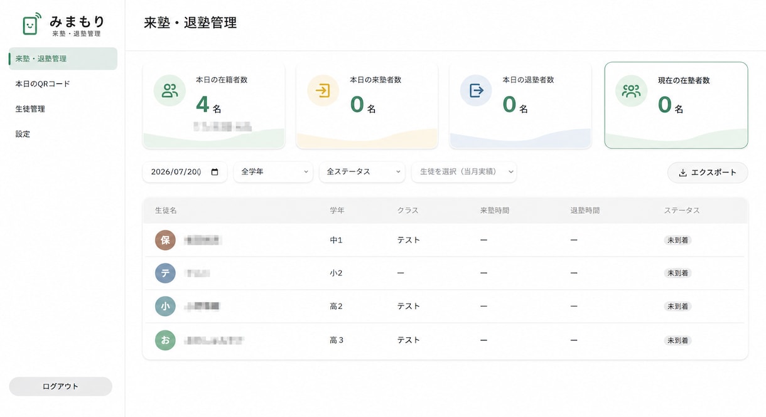Click the 2026/07/20 date input field

click(x=185, y=172)
